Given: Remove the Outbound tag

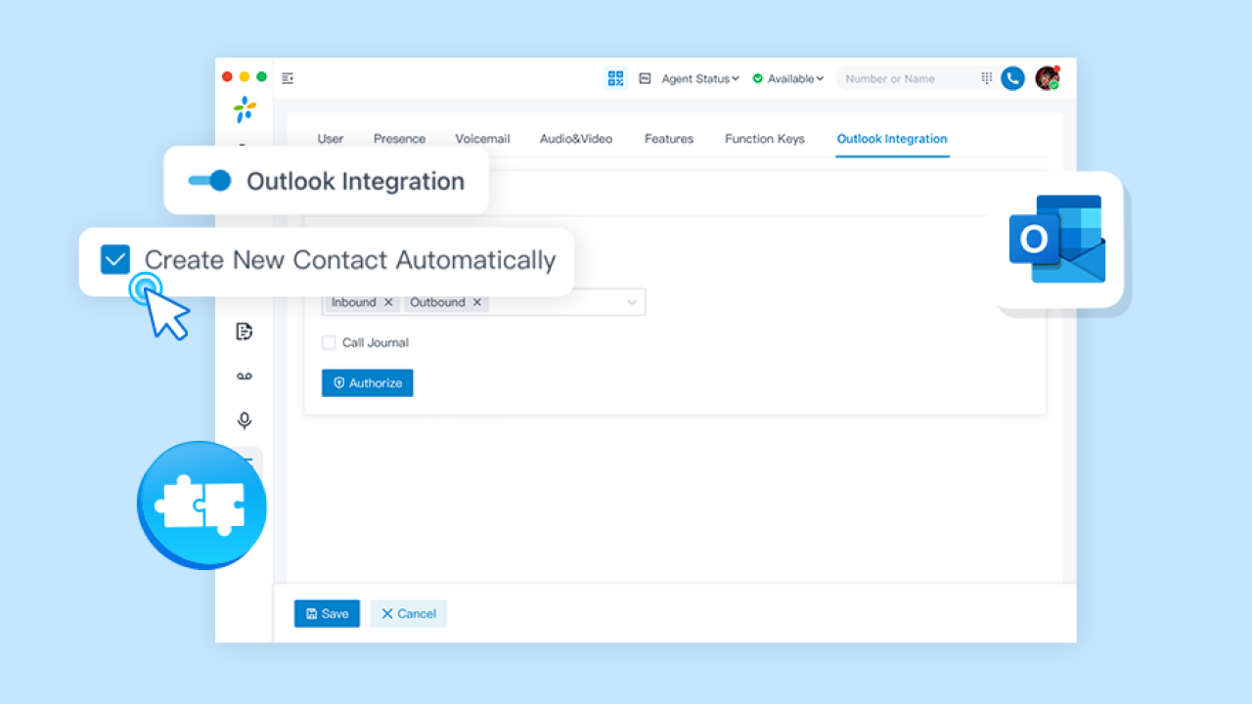Looking at the screenshot, I should coord(477,302).
